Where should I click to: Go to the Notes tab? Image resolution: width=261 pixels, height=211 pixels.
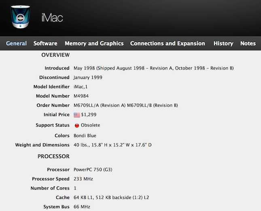248,43
